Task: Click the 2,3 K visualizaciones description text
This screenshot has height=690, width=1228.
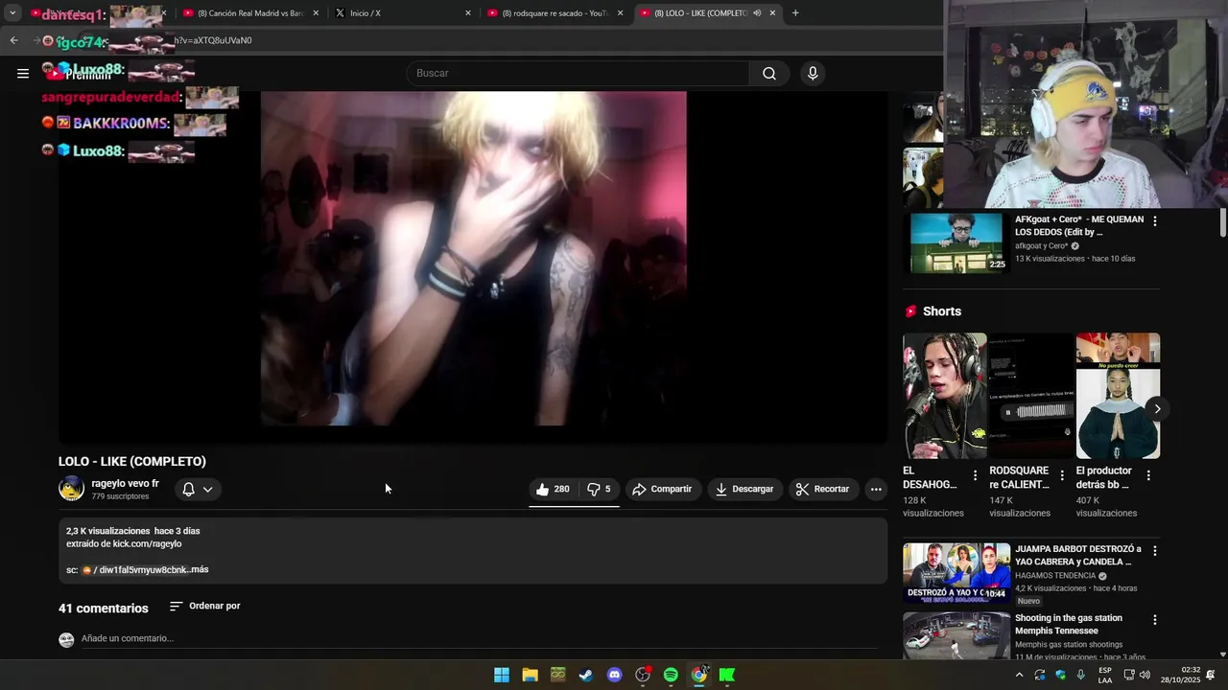Action: click(107, 531)
